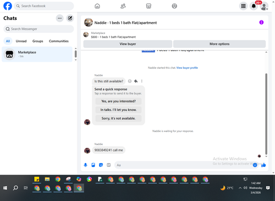Click Naddie's conversation header avatar
This screenshot has height=201, width=275.
tap(89, 23)
